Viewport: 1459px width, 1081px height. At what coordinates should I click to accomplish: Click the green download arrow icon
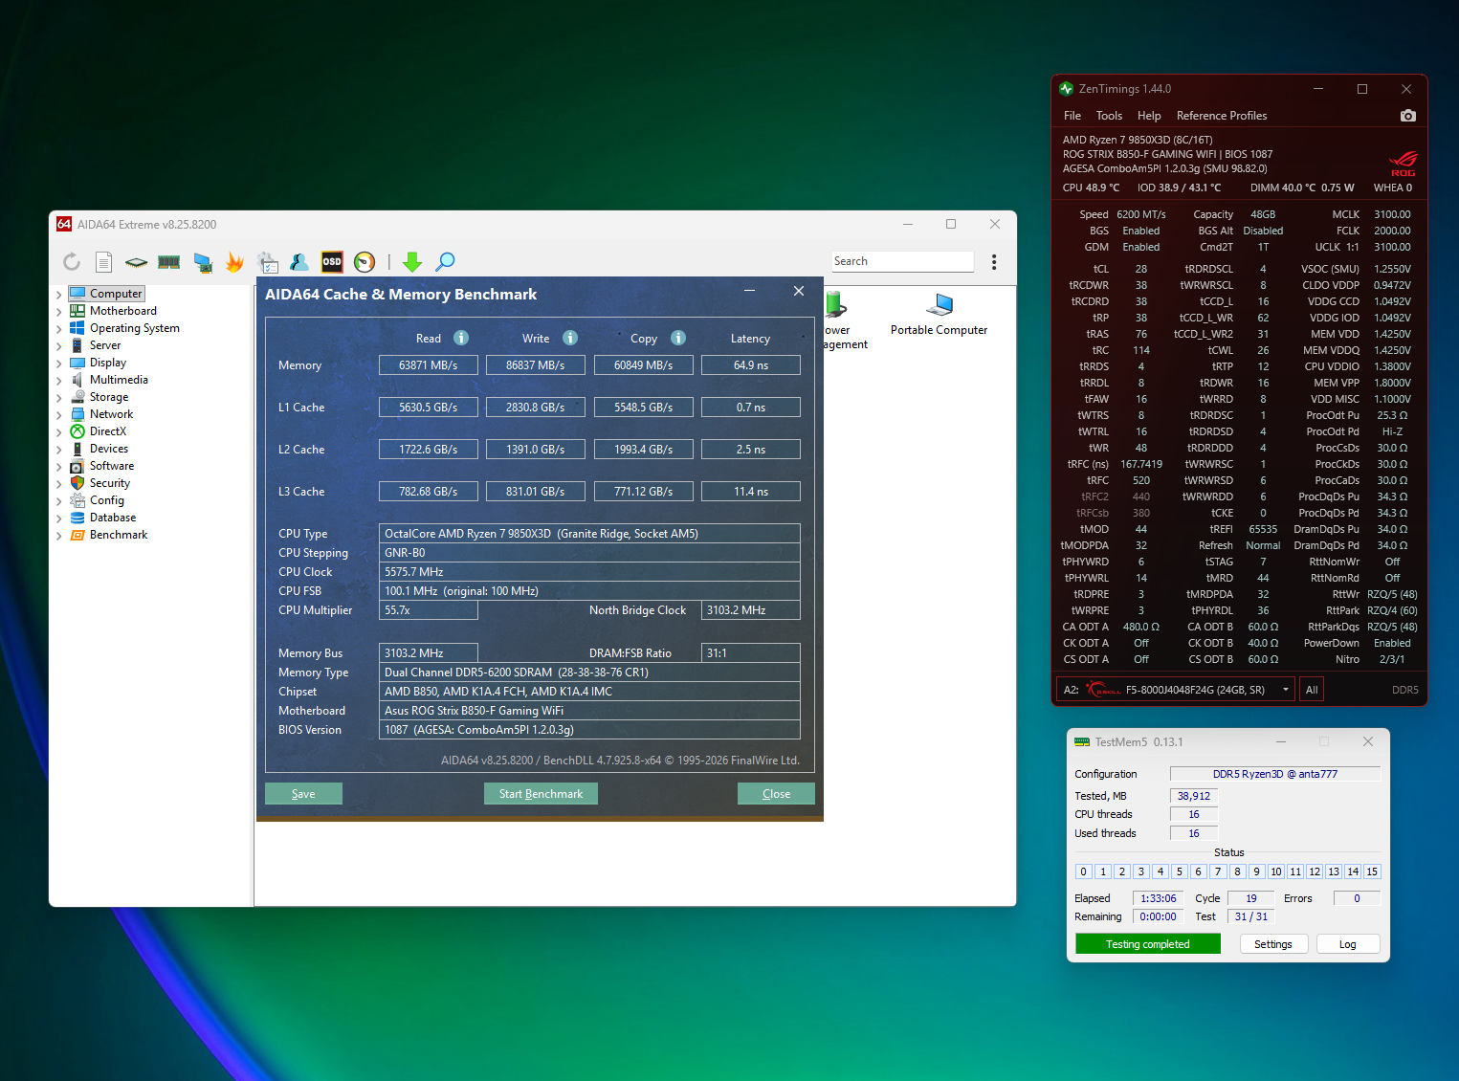click(x=412, y=261)
